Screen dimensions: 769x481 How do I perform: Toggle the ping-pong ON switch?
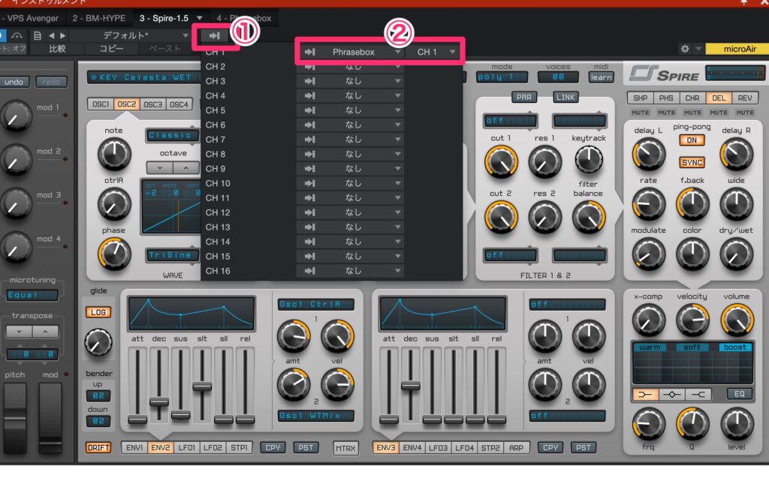[x=692, y=140]
